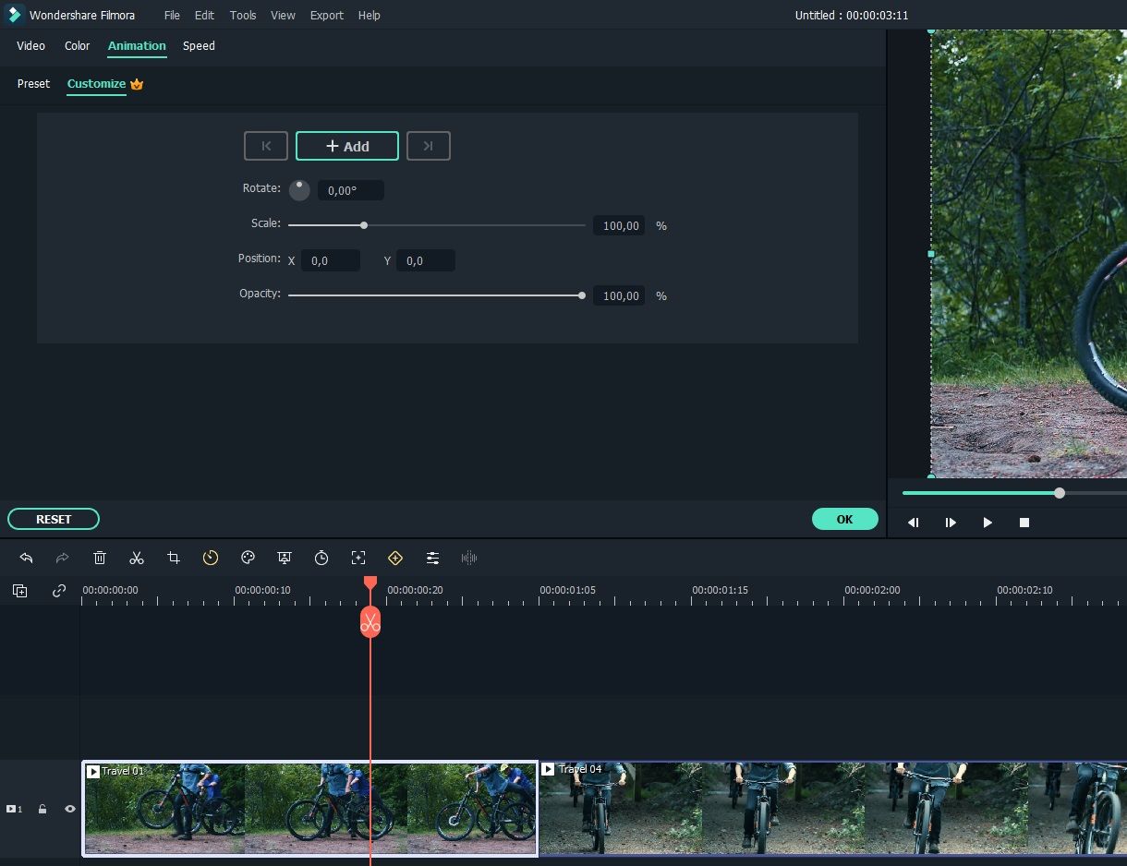Click the Rotate degree input field
The width and height of the screenshot is (1127, 866).
tap(350, 190)
